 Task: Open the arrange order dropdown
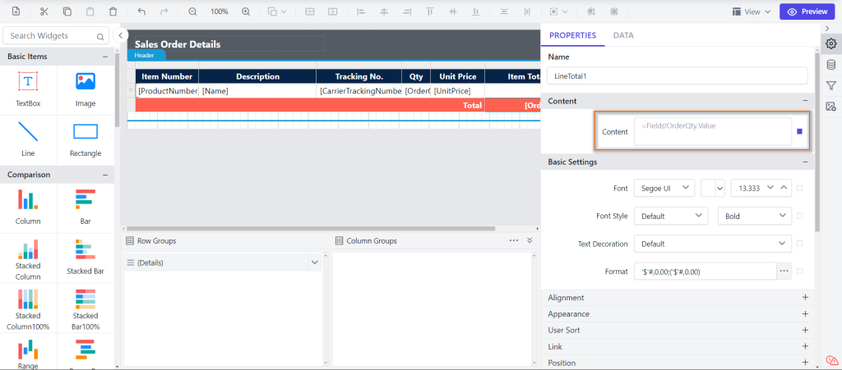point(277,11)
